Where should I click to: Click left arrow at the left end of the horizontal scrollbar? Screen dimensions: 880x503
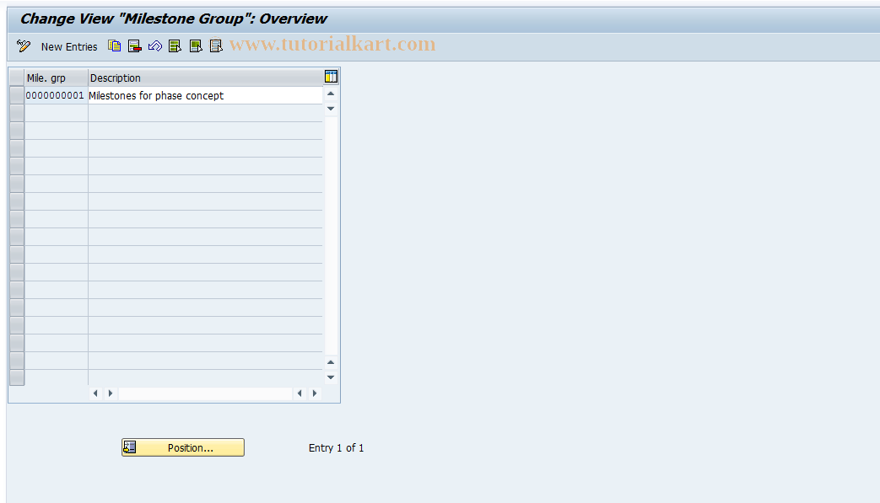coord(95,393)
